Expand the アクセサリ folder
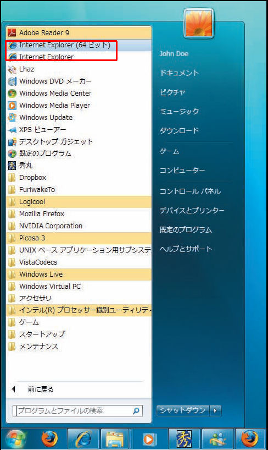This screenshot has height=450, width=268. (79, 298)
